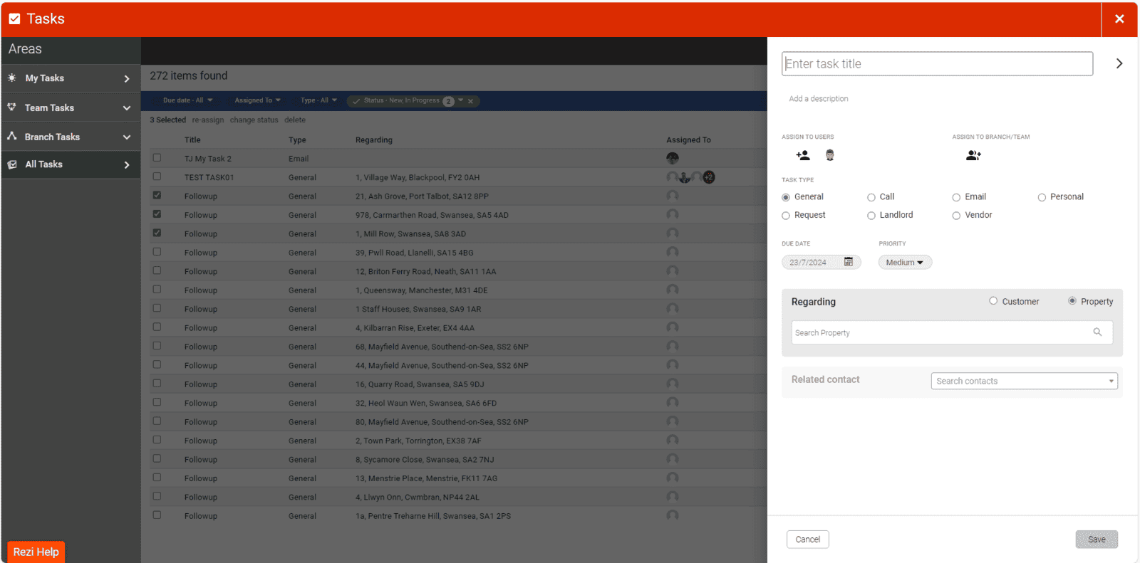Click the user avatar next to add user icon
This screenshot has height=563, width=1140.
tap(830, 155)
